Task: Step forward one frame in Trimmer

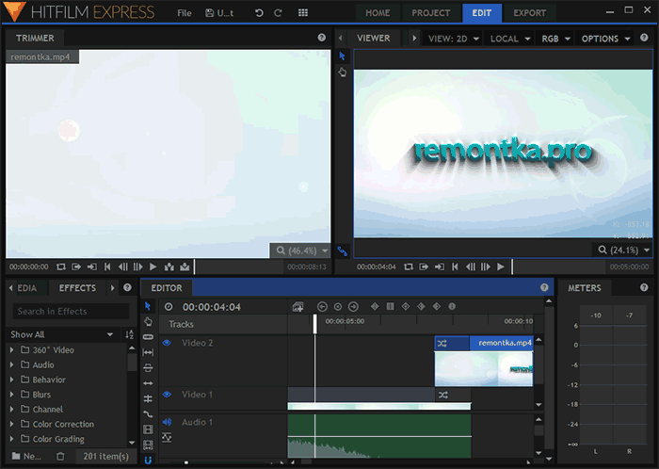Action: pyautogui.click(x=137, y=267)
